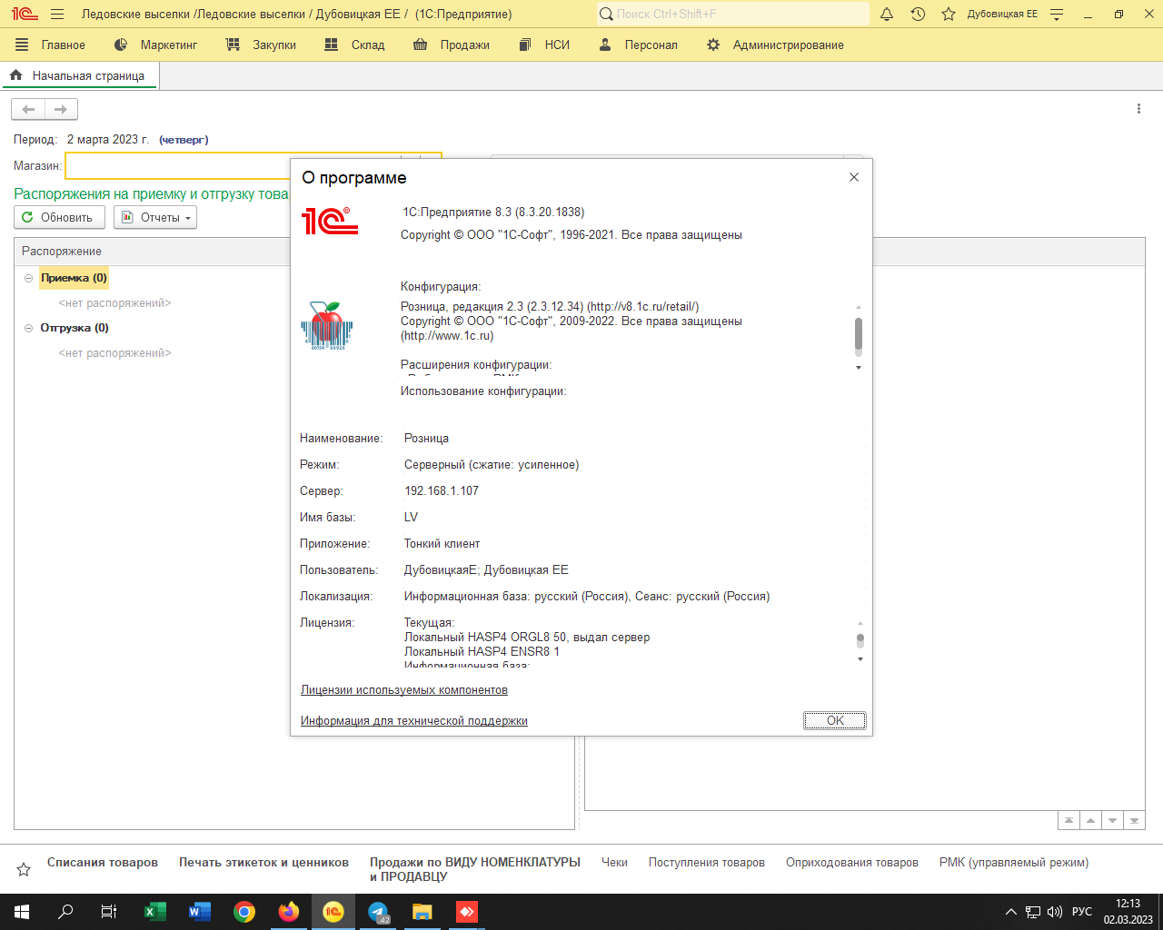Open Информация для технической поддержки link

click(x=414, y=721)
